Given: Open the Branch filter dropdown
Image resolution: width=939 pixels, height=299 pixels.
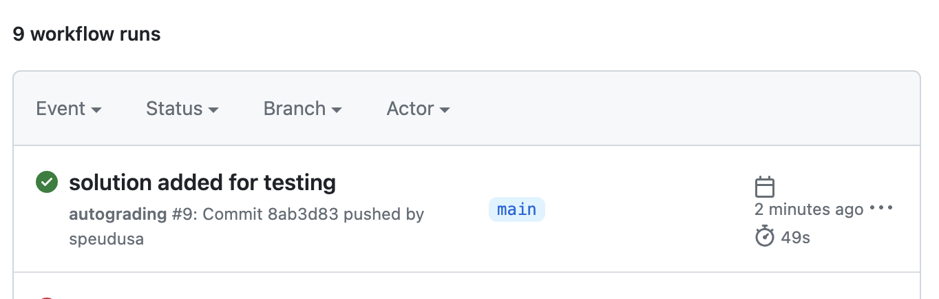Looking at the screenshot, I should pos(303,109).
